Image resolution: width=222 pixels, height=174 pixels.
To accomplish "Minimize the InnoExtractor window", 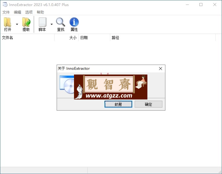I will pyautogui.click(x=187, y=5).
